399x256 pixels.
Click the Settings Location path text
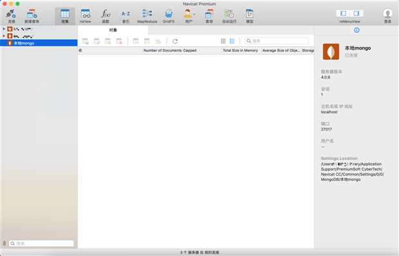[x=352, y=172]
